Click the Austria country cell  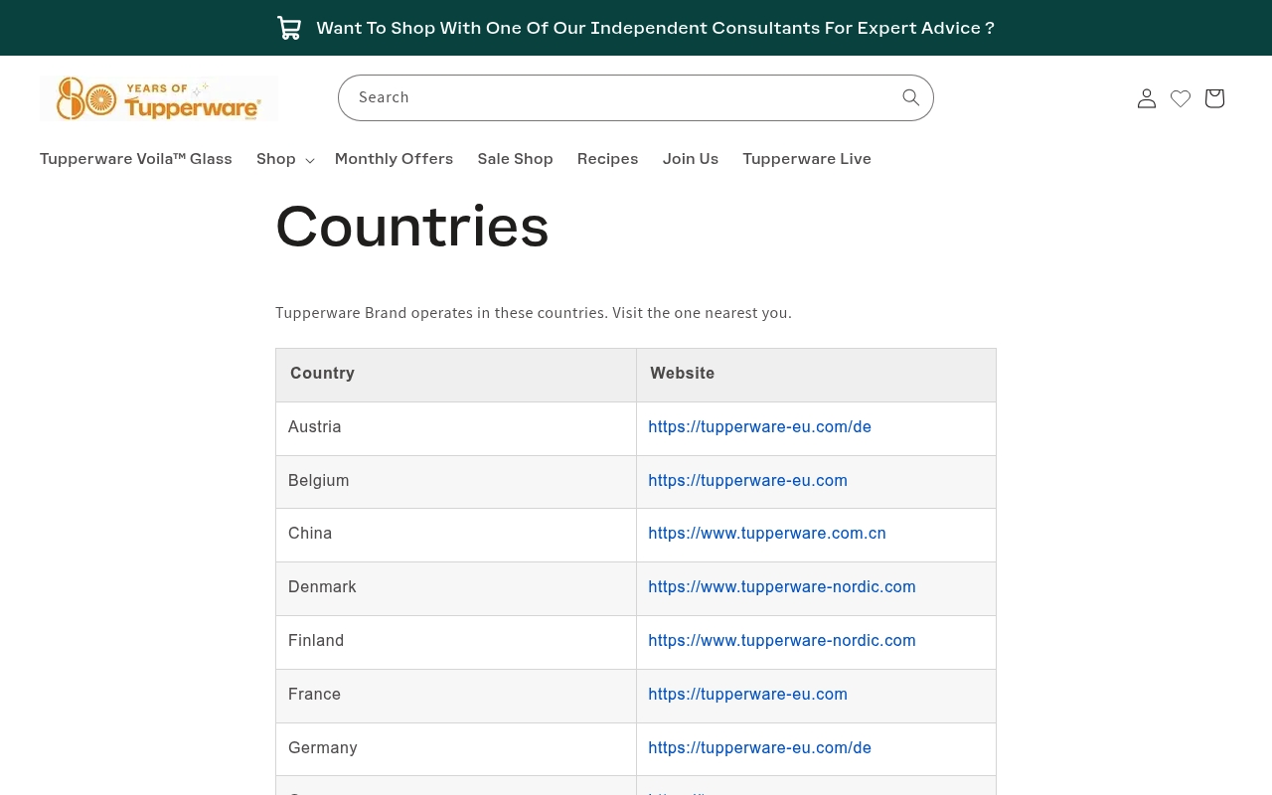pyautogui.click(x=456, y=428)
